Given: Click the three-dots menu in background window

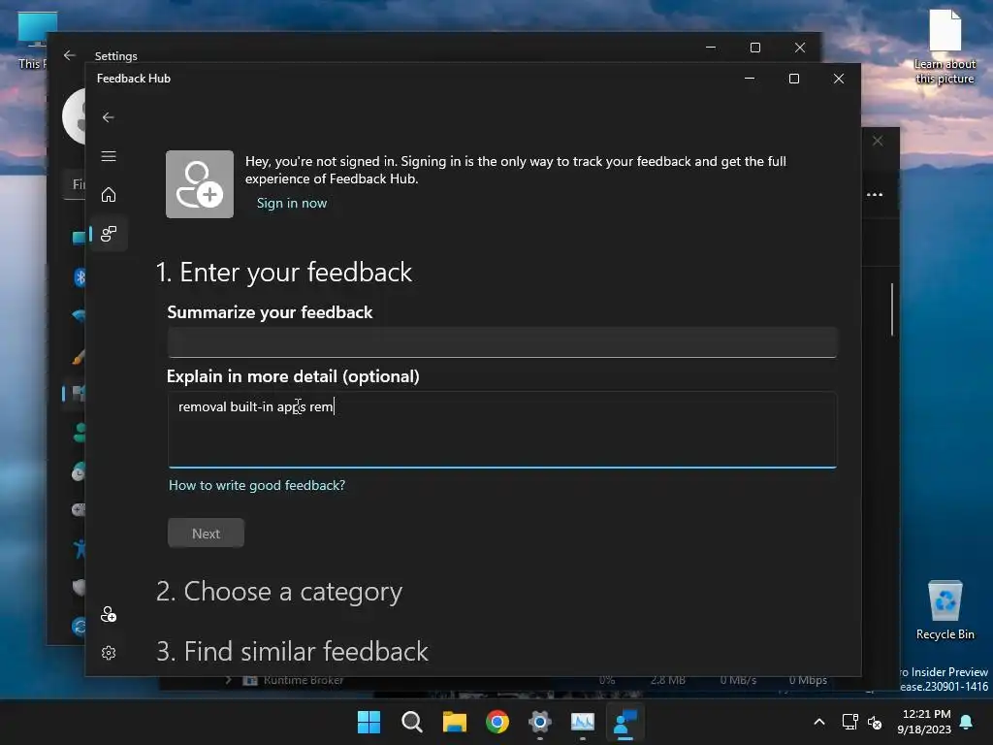Looking at the screenshot, I should pyautogui.click(x=875, y=194).
